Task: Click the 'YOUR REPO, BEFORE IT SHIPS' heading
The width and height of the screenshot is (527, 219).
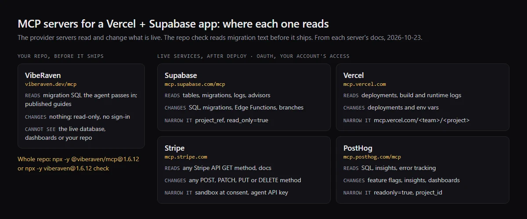Action: pos(61,56)
